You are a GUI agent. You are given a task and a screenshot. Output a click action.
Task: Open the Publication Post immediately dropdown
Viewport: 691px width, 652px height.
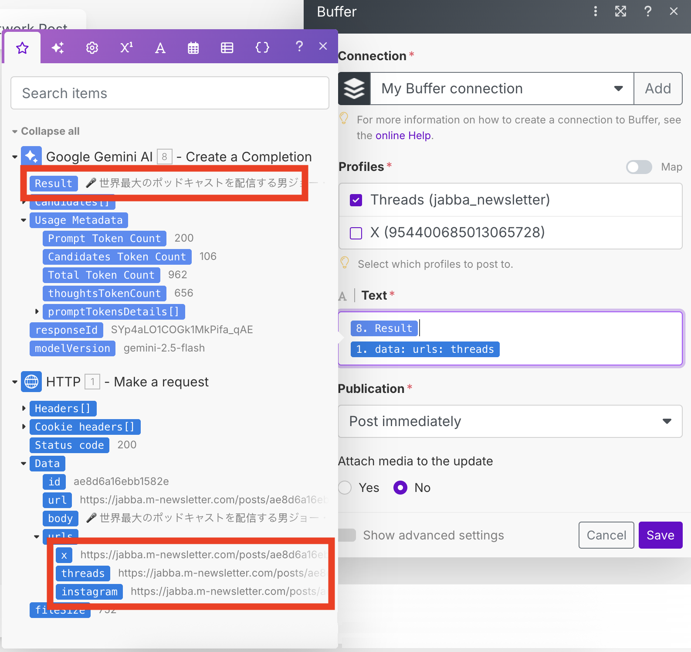tap(510, 421)
